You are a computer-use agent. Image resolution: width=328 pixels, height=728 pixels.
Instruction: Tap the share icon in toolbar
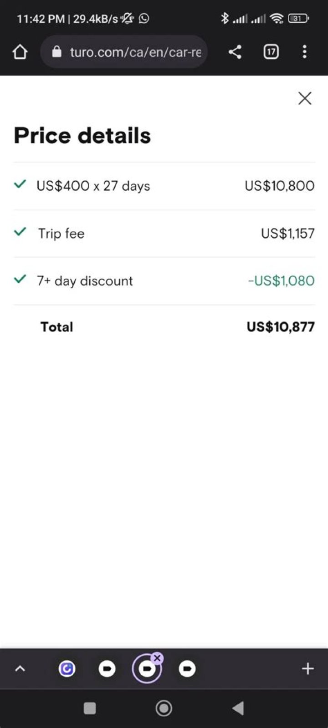coord(235,52)
